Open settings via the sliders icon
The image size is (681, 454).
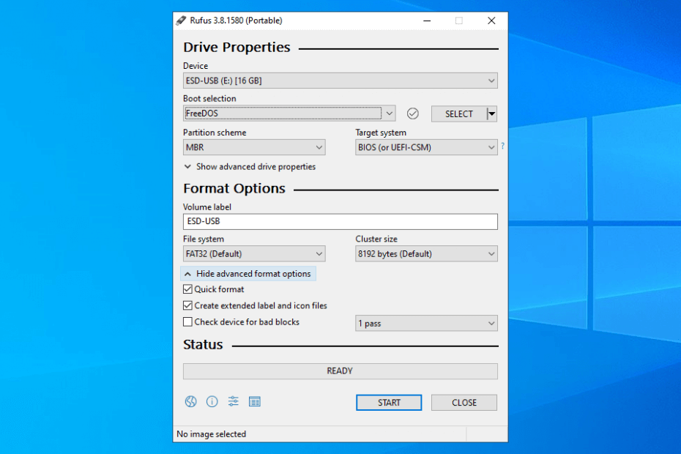[x=233, y=401]
